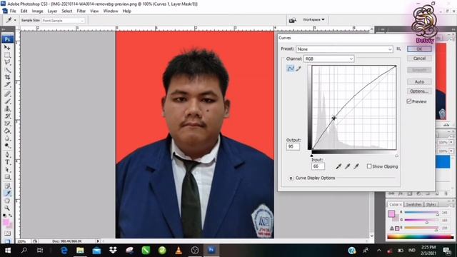Open the Help menu
The height and width of the screenshot is (257, 457).
[x=127, y=11]
